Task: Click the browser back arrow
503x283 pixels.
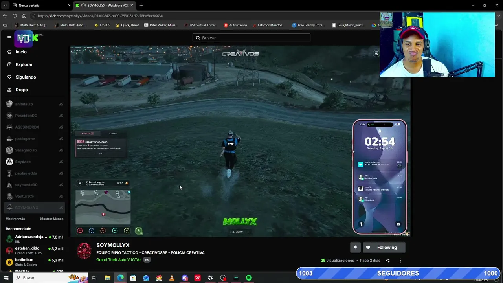Action: coord(5,16)
